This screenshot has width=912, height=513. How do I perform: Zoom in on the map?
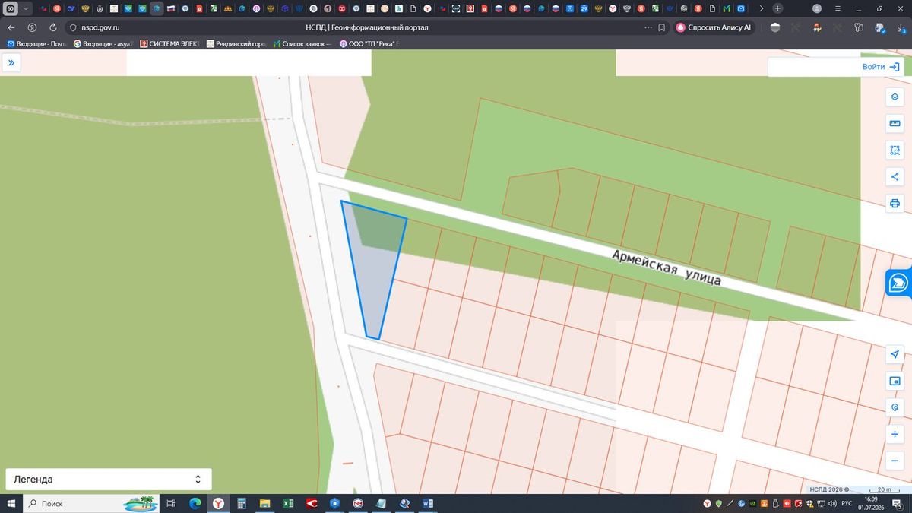click(895, 435)
